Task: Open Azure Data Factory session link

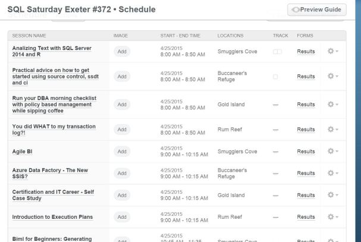Action: (x=50, y=173)
